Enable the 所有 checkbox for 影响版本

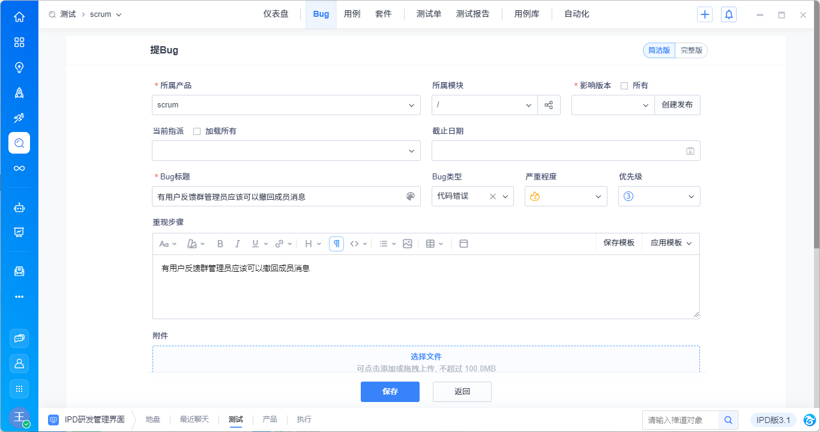coord(624,86)
